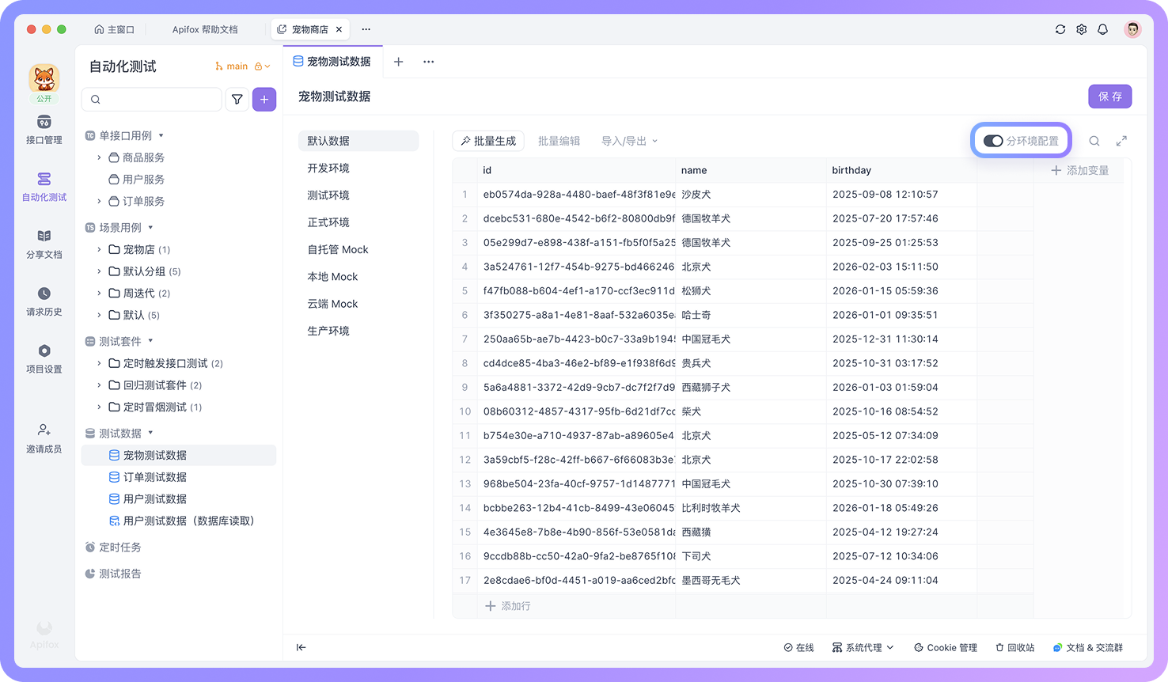Expand the 宠物店 folder
This screenshot has height=682, width=1168.
click(99, 249)
